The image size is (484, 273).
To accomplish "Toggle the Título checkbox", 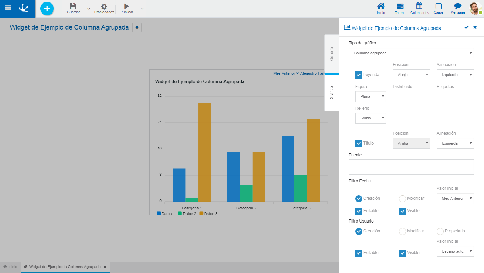I will (x=359, y=143).
